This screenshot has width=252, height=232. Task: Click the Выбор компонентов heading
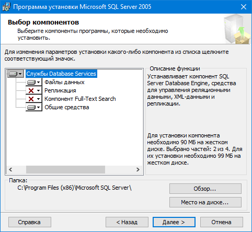[x=43, y=22]
